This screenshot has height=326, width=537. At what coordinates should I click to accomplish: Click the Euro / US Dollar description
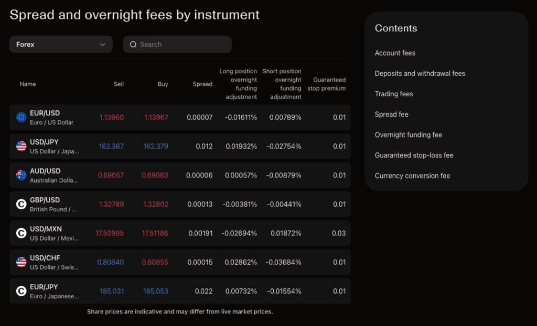[x=52, y=122]
